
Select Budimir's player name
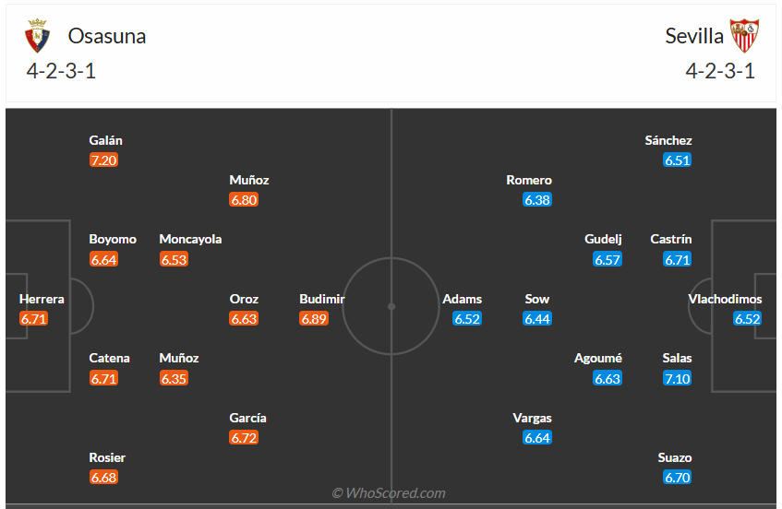coord(322,299)
